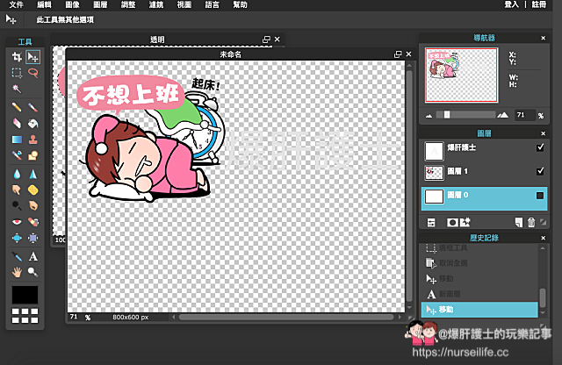562x365 pixels.
Task: Select the Type text tool
Action: 33,256
